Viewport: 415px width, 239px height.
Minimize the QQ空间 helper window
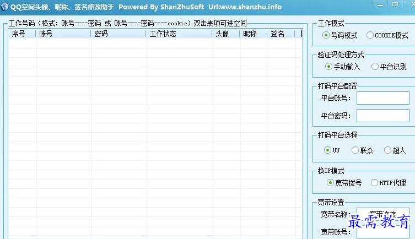[x=380, y=4]
